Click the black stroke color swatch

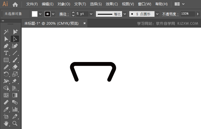[47, 14]
